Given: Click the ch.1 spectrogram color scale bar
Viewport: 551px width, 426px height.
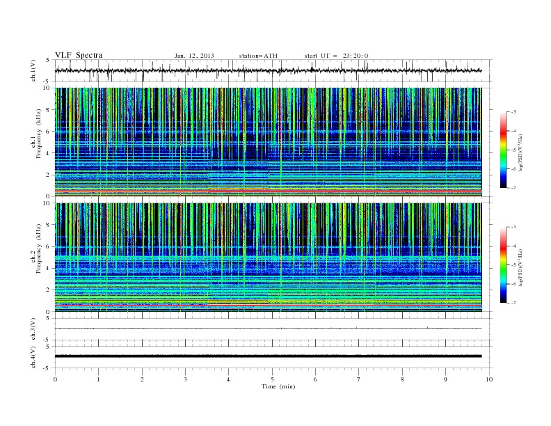Looking at the screenshot, I should [x=504, y=150].
